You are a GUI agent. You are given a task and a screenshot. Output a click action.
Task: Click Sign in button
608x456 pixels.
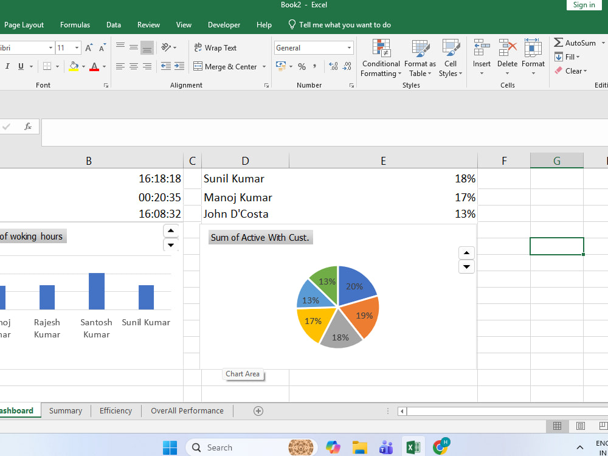point(584,5)
